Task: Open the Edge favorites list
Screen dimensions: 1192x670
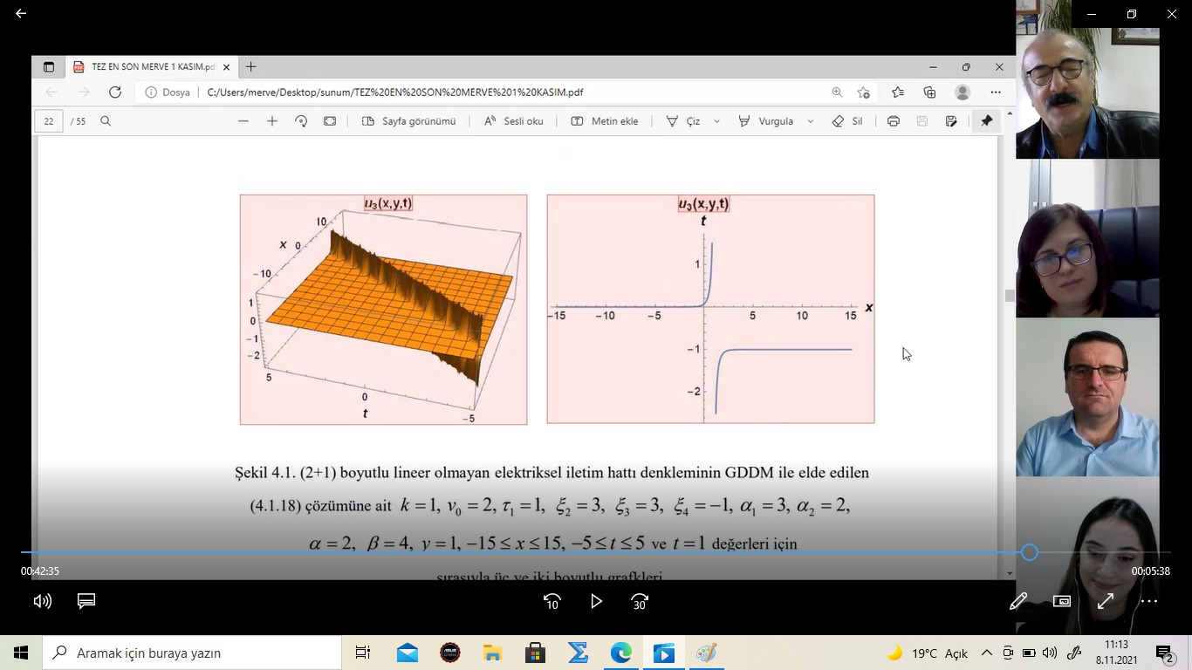Action: pos(898,92)
